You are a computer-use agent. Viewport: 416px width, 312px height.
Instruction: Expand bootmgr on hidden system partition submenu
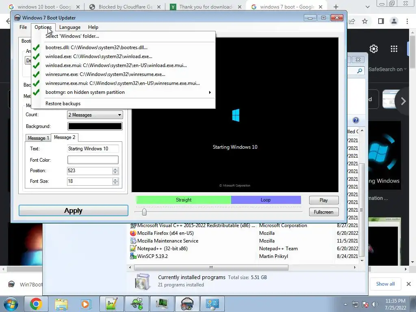click(123, 92)
